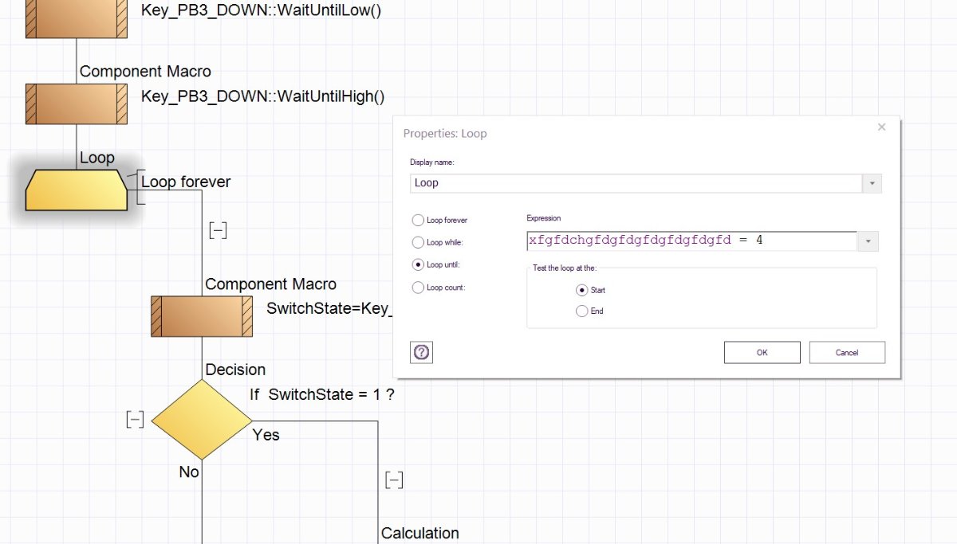Set loop test to End
Image resolution: width=957 pixels, height=544 pixels.
(582, 311)
